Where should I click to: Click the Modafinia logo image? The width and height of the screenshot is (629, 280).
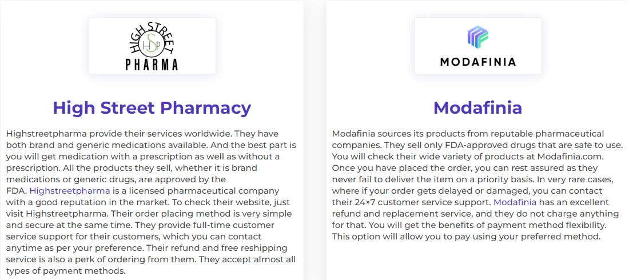(x=478, y=46)
